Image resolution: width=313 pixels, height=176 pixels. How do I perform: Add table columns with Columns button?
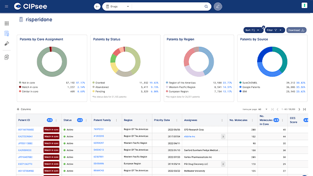pos(24,109)
